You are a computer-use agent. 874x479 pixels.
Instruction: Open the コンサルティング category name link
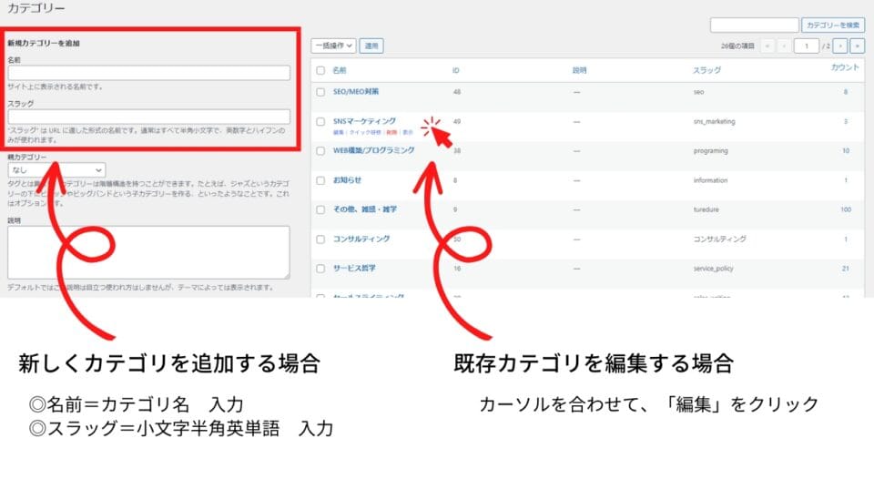(x=361, y=239)
